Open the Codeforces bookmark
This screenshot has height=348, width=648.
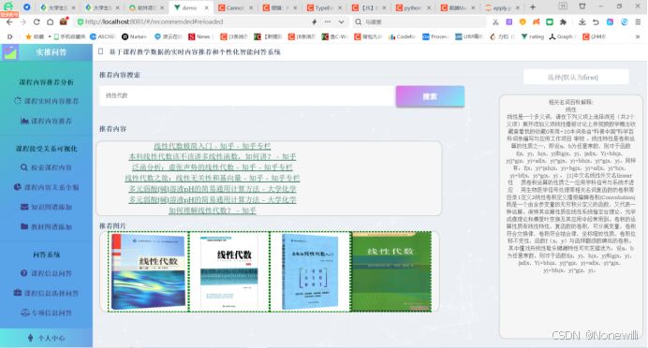tap(402, 36)
